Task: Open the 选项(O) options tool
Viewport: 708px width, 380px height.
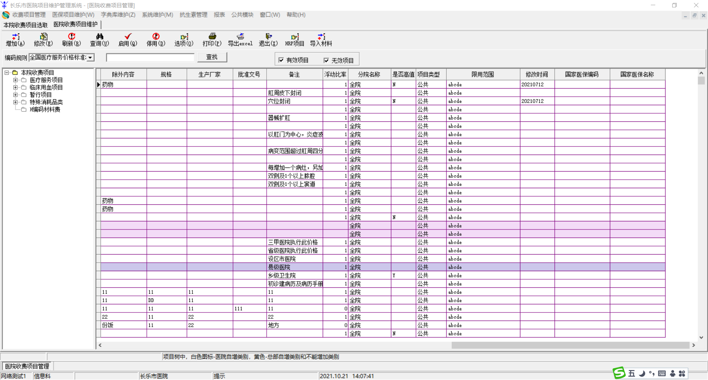Action: pos(184,37)
